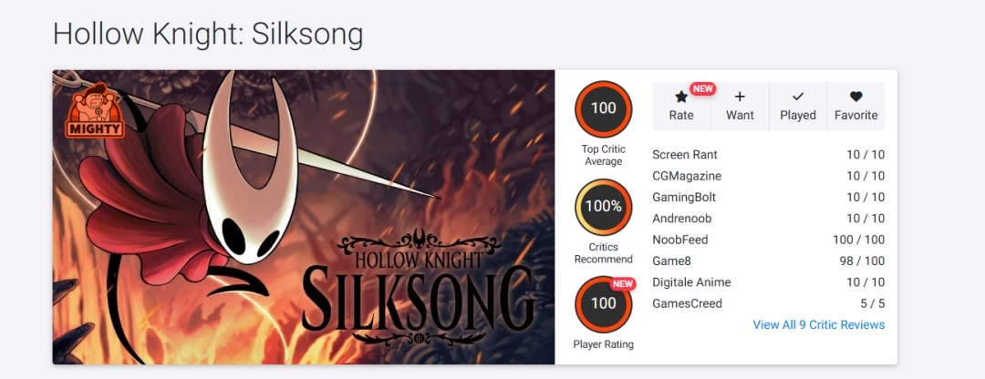Click the Mighty badge icon on artwork
Screen dimensions: 985x379
click(95, 113)
